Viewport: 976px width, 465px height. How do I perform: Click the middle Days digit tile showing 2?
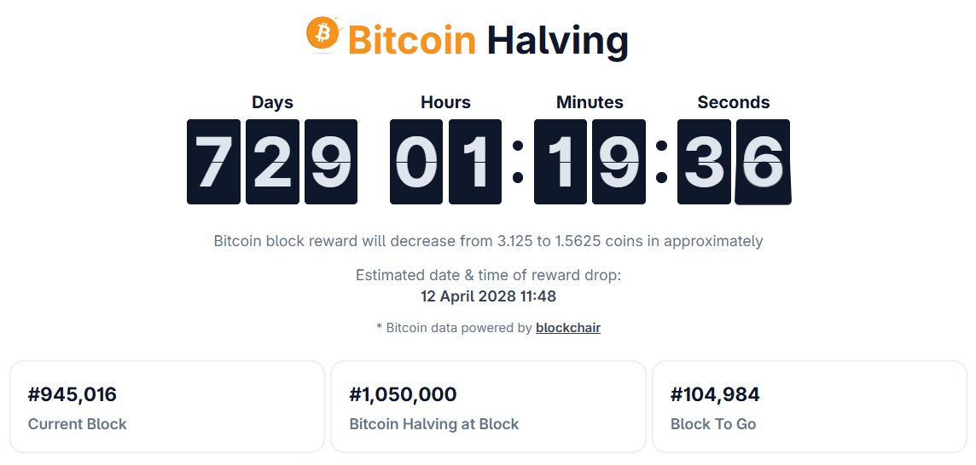[272, 162]
